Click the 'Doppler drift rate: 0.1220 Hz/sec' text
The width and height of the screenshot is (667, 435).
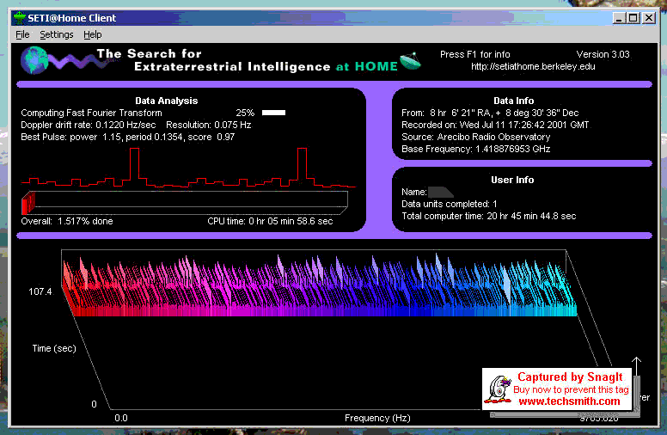coord(89,126)
